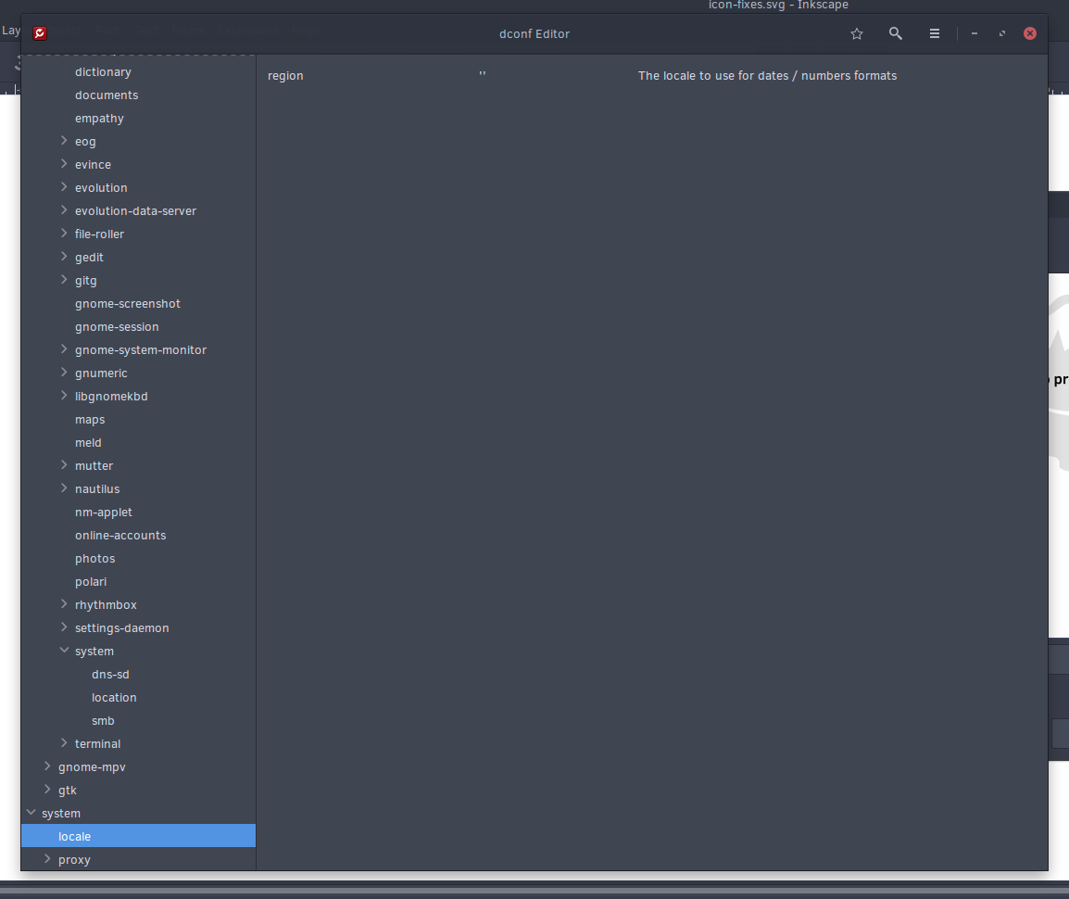This screenshot has height=899, width=1069.
Task: Select the photos tree item
Action: [x=138, y=559]
